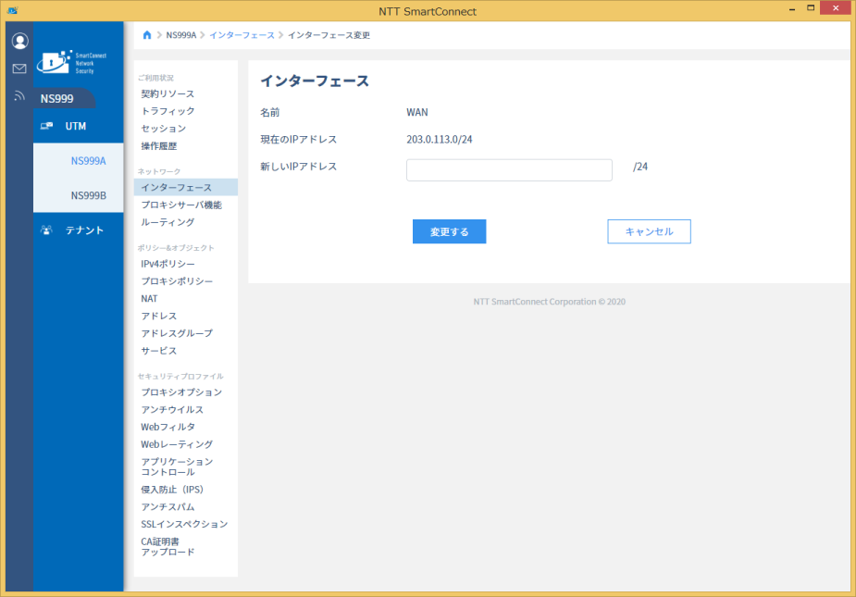Select the NS999 tab
Screen dimensions: 856x597
pyautogui.click(x=64, y=98)
